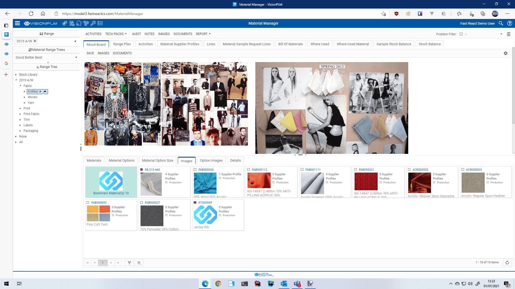Click the checklist icon in header
Viewport: 515px width, 289px height.
point(100,23)
